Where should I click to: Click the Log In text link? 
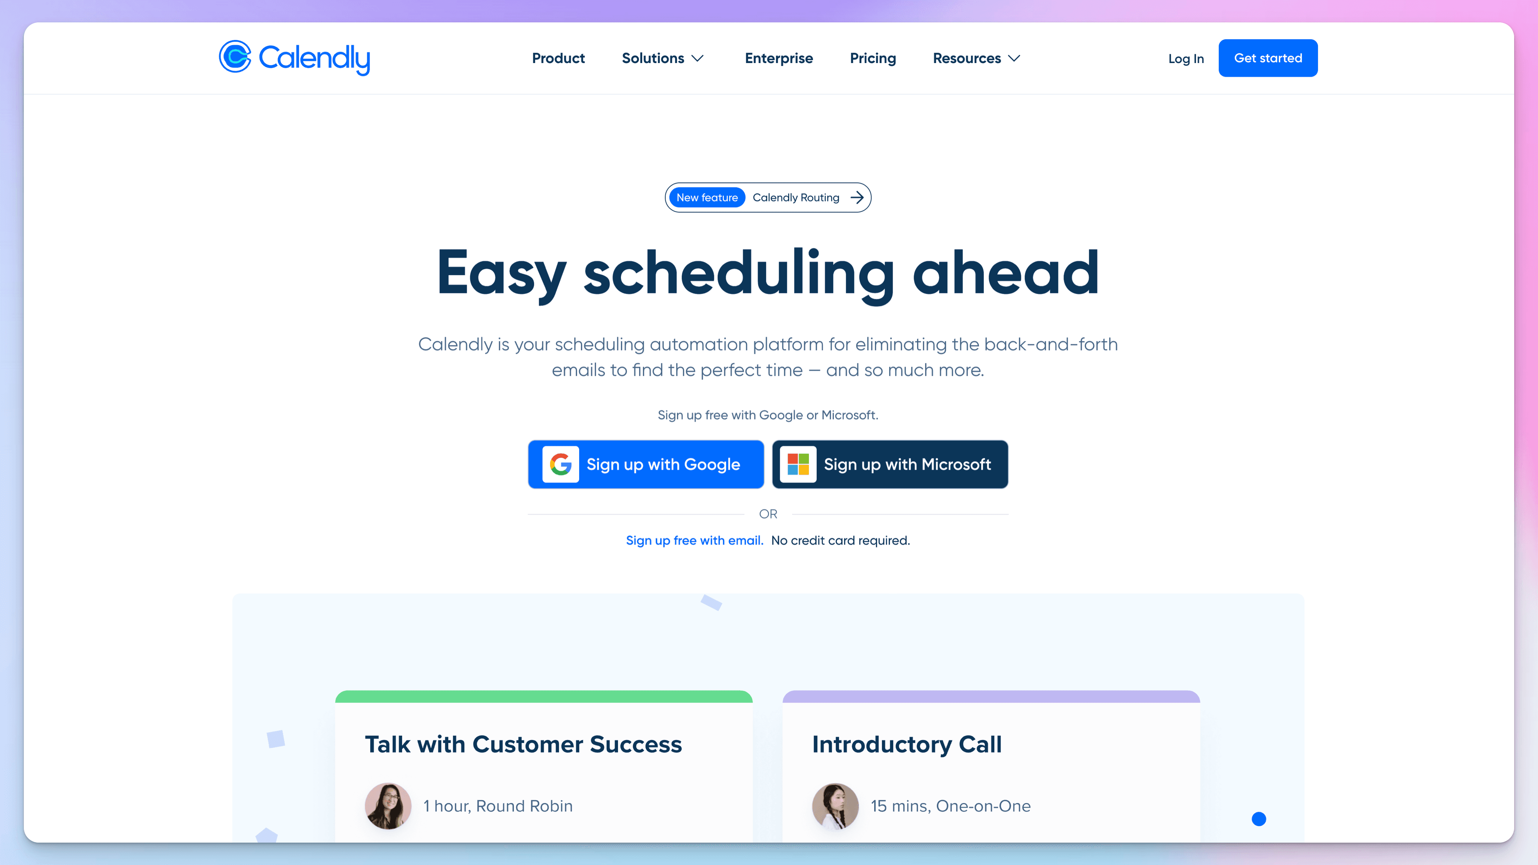(1185, 58)
